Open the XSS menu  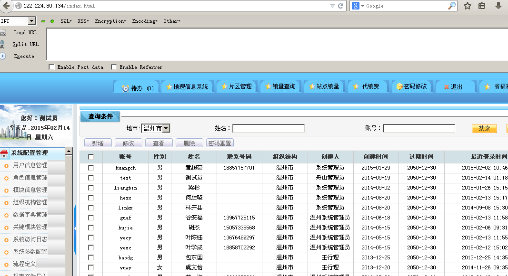[x=83, y=21]
